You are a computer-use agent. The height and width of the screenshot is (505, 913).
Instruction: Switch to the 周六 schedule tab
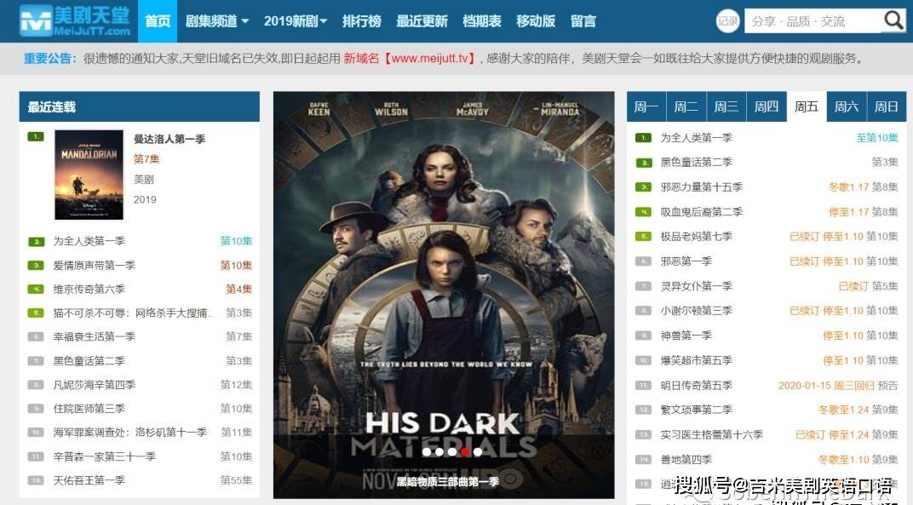pos(846,106)
